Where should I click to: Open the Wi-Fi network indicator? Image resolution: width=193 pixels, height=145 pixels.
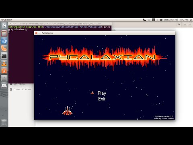(x=149, y=20)
